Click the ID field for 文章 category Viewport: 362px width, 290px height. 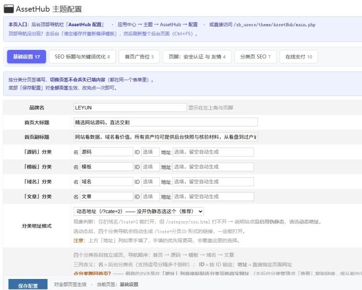[150, 197]
